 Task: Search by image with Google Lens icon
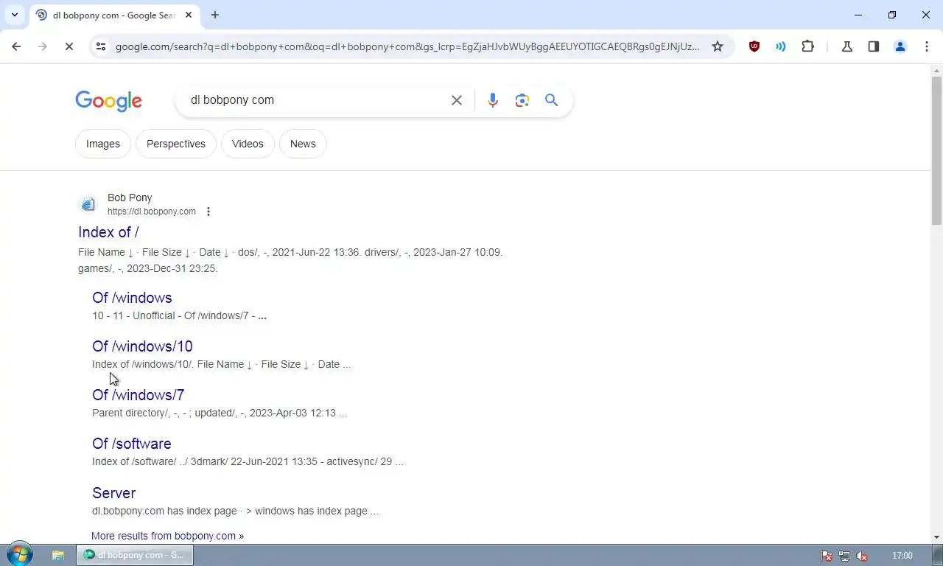point(522,100)
